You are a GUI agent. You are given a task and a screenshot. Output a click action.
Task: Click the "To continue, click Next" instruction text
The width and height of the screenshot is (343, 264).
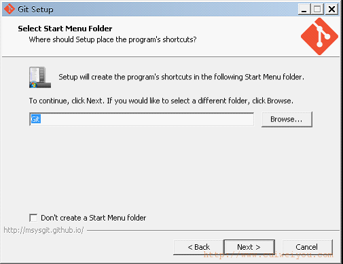[x=161, y=100]
